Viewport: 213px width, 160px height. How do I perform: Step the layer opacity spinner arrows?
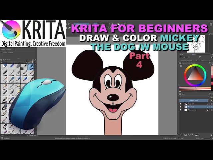209,100
